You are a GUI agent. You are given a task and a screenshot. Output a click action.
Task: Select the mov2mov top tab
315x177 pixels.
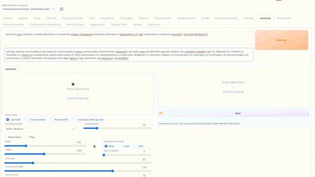pyautogui.click(x=265, y=18)
